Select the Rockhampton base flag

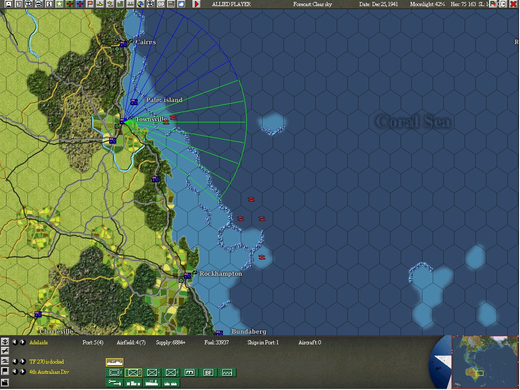[187, 276]
